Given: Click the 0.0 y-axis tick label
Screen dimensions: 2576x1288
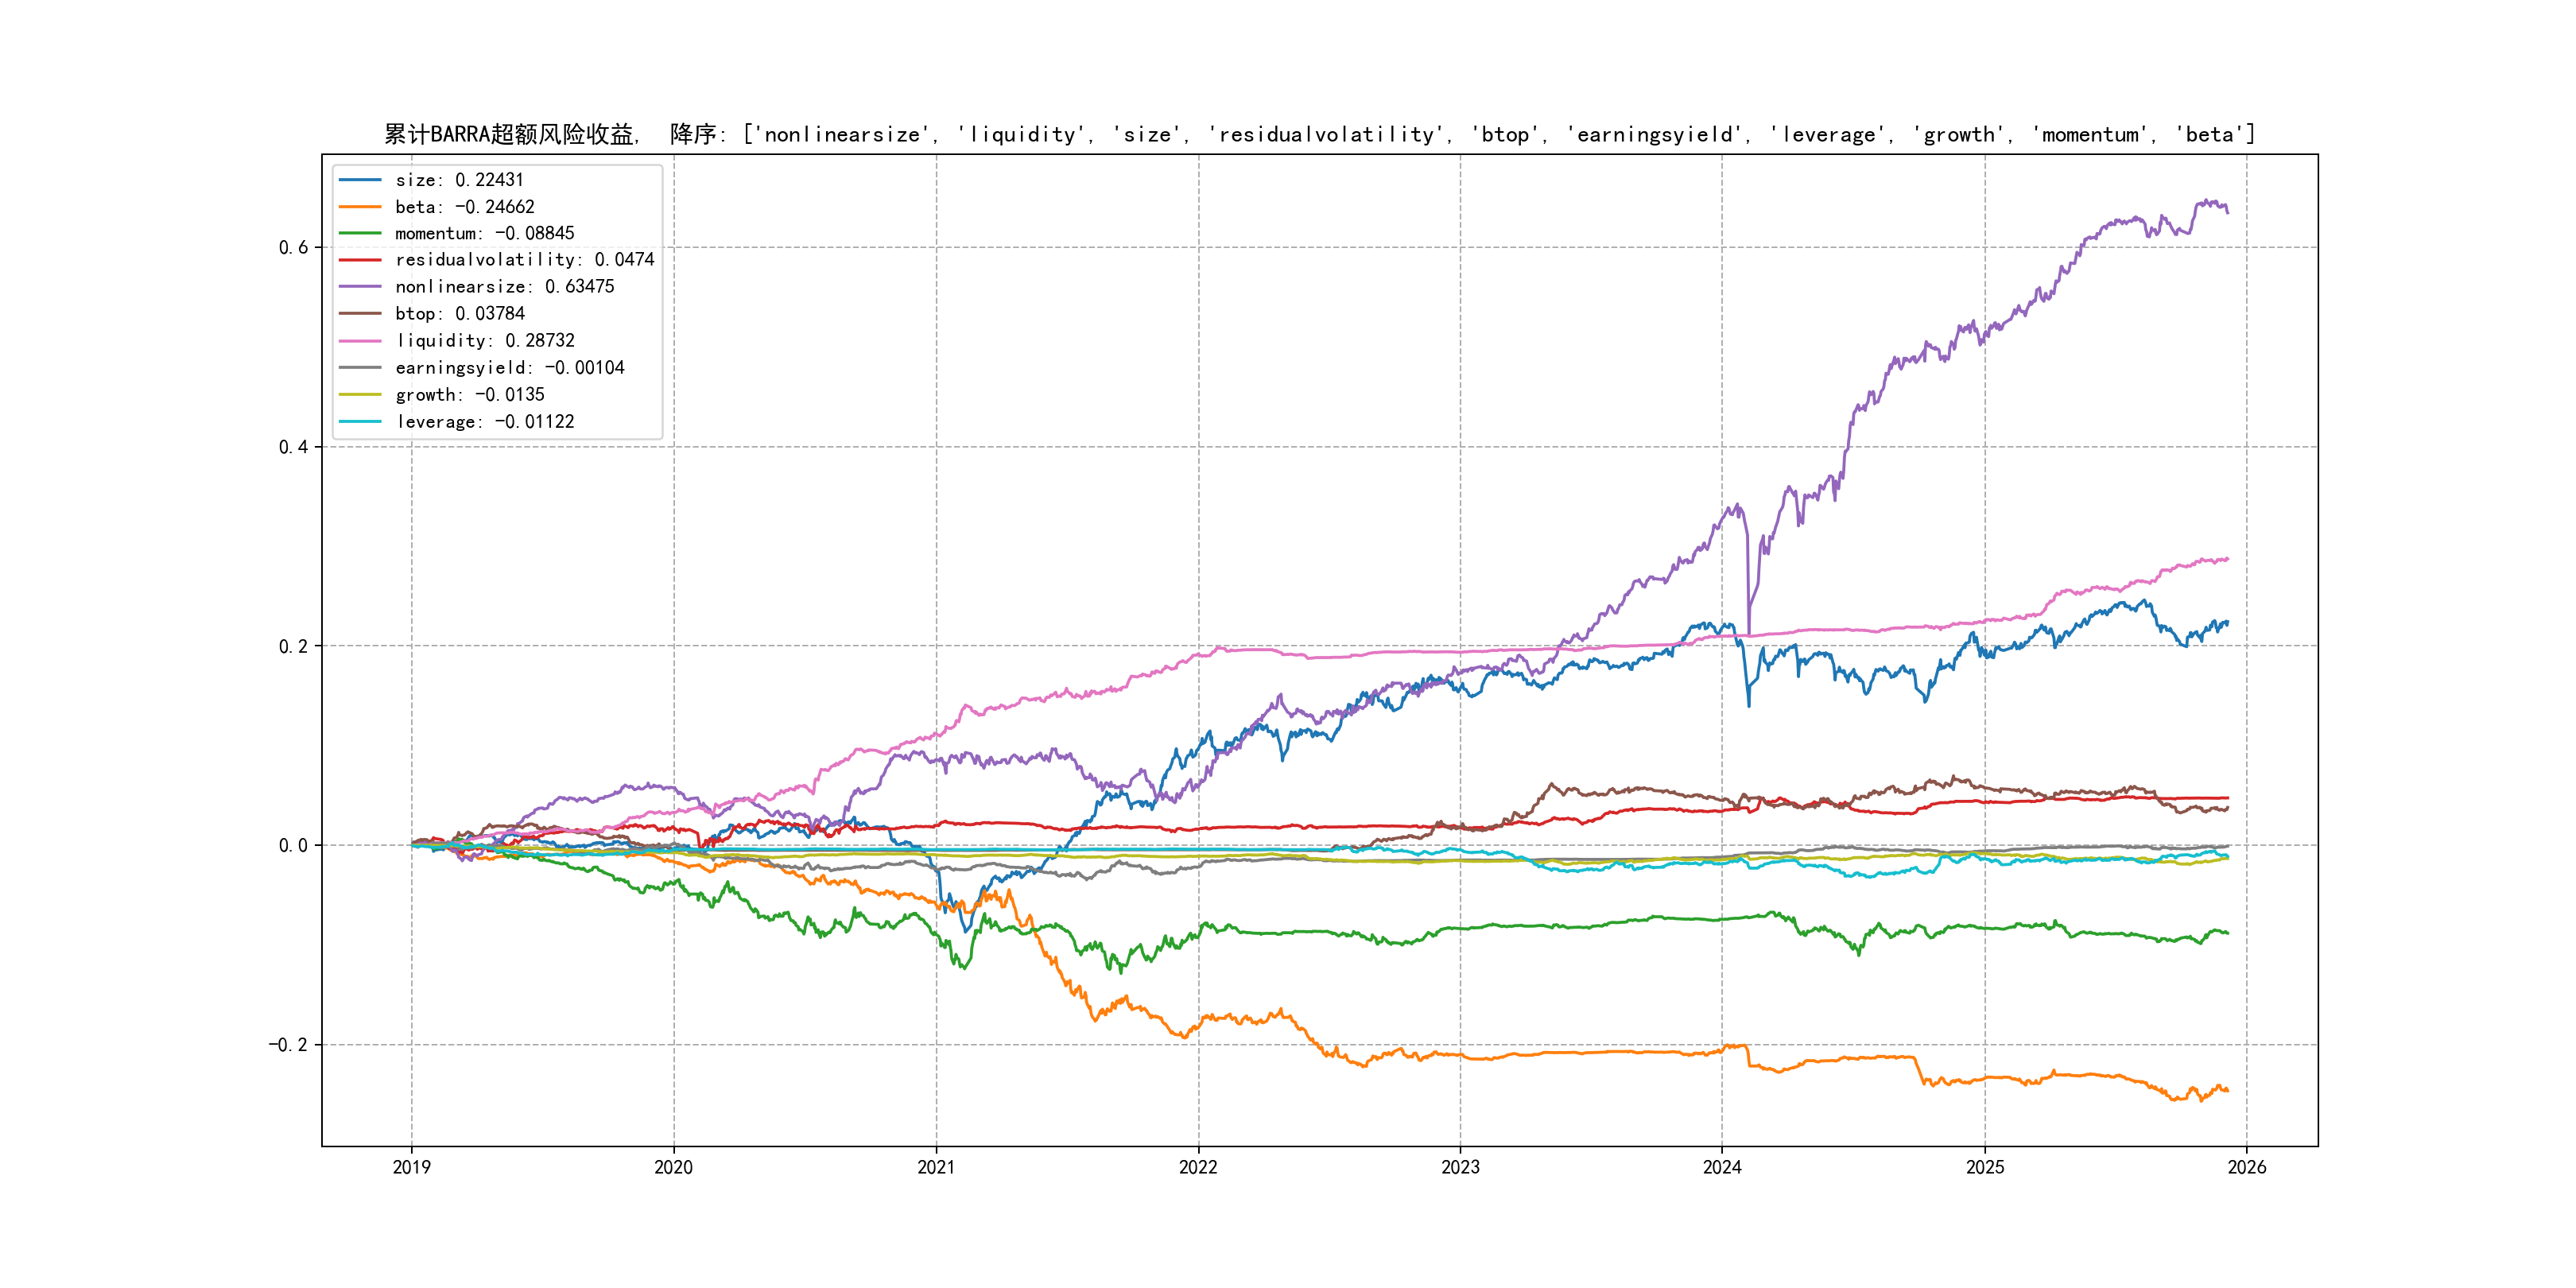Looking at the screenshot, I should (293, 846).
